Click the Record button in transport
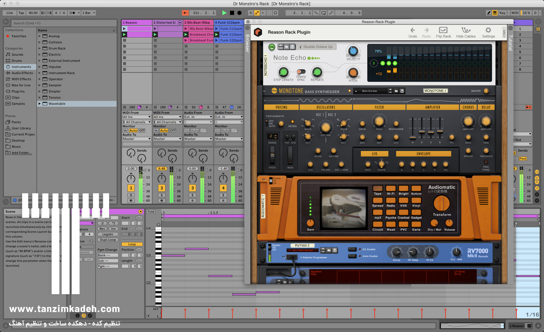544x332 pixels. (239, 13)
